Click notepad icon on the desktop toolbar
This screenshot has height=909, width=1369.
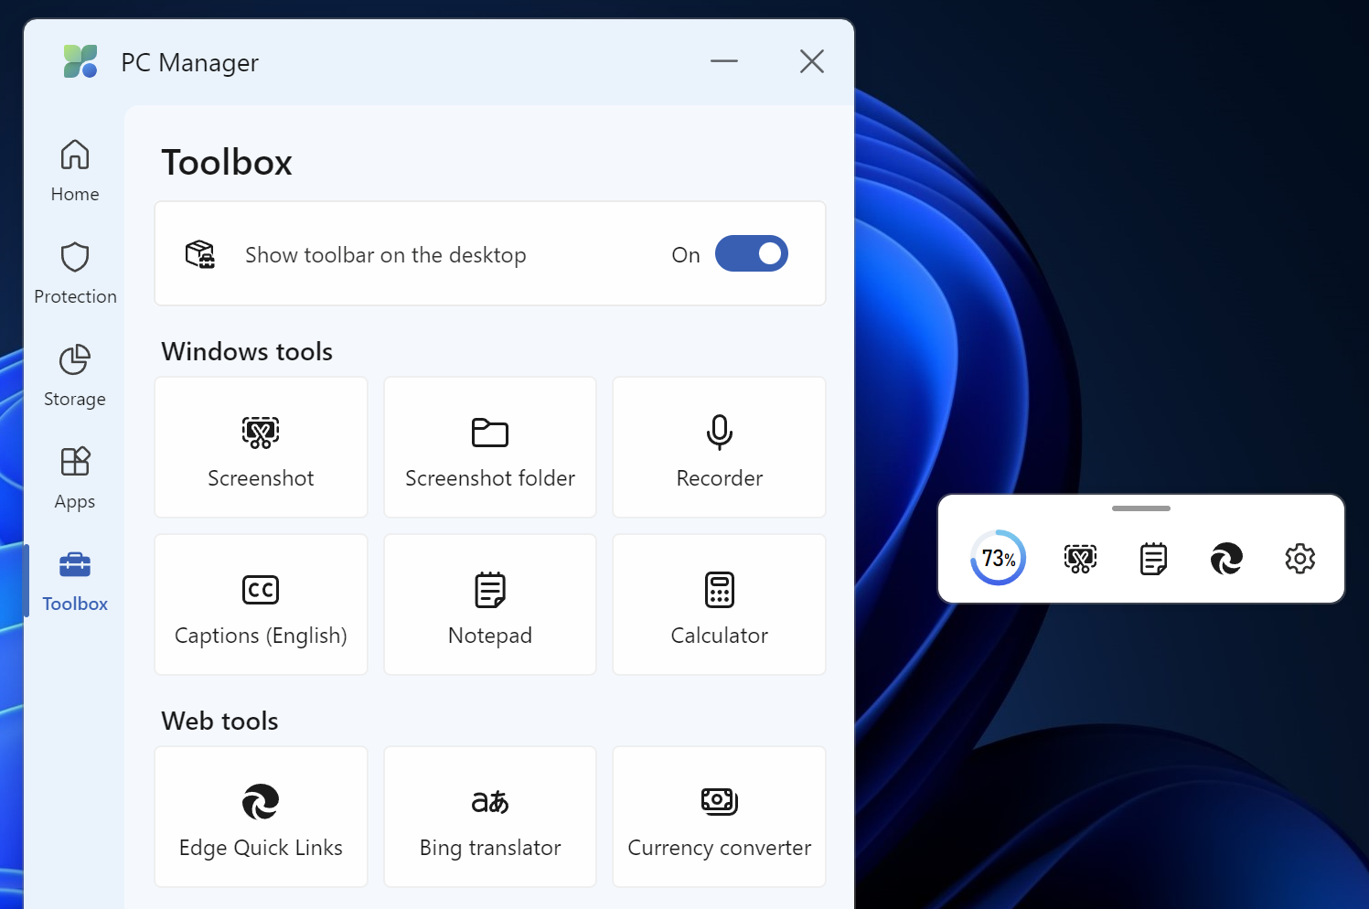pyautogui.click(x=1153, y=558)
